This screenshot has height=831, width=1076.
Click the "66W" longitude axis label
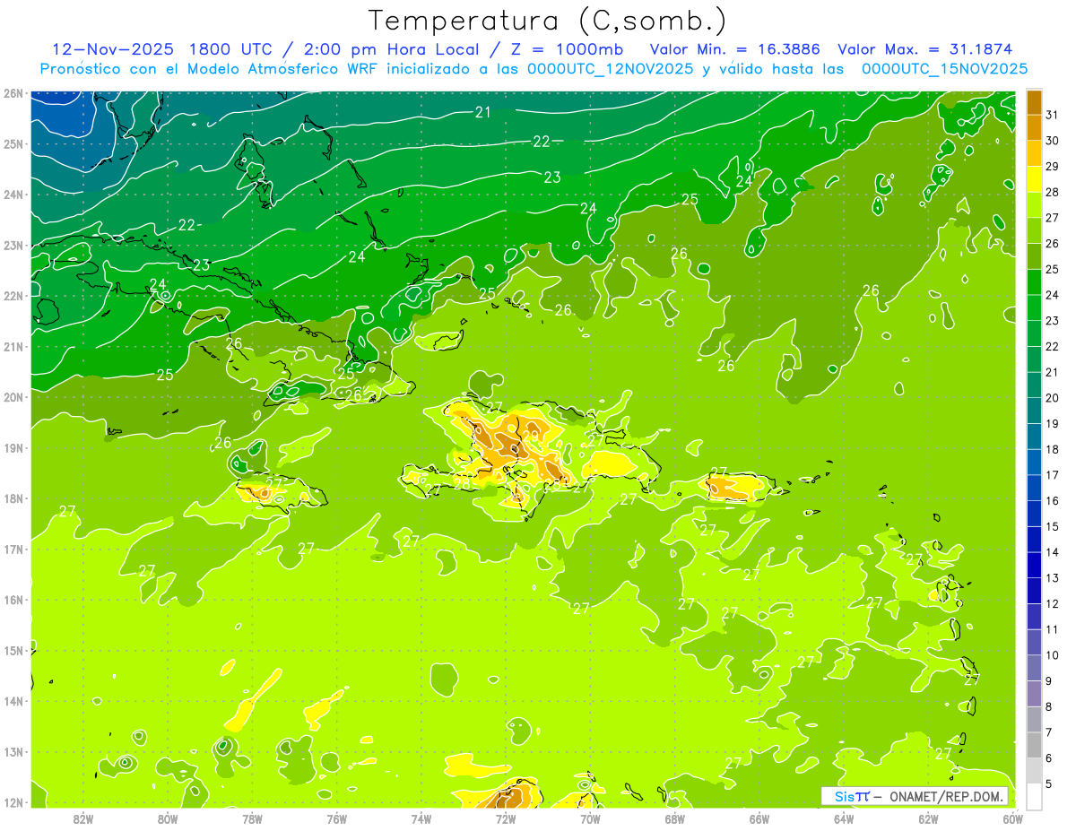click(x=759, y=818)
